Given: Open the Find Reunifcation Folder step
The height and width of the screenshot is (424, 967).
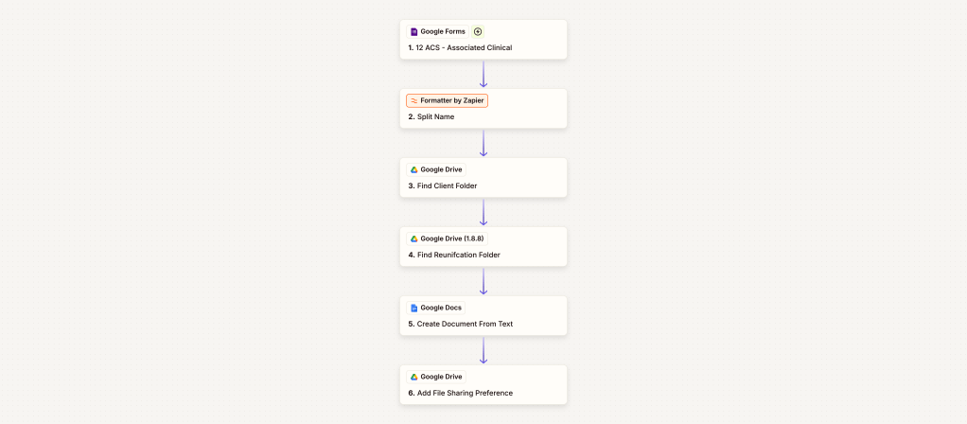Looking at the screenshot, I should pos(459,255).
